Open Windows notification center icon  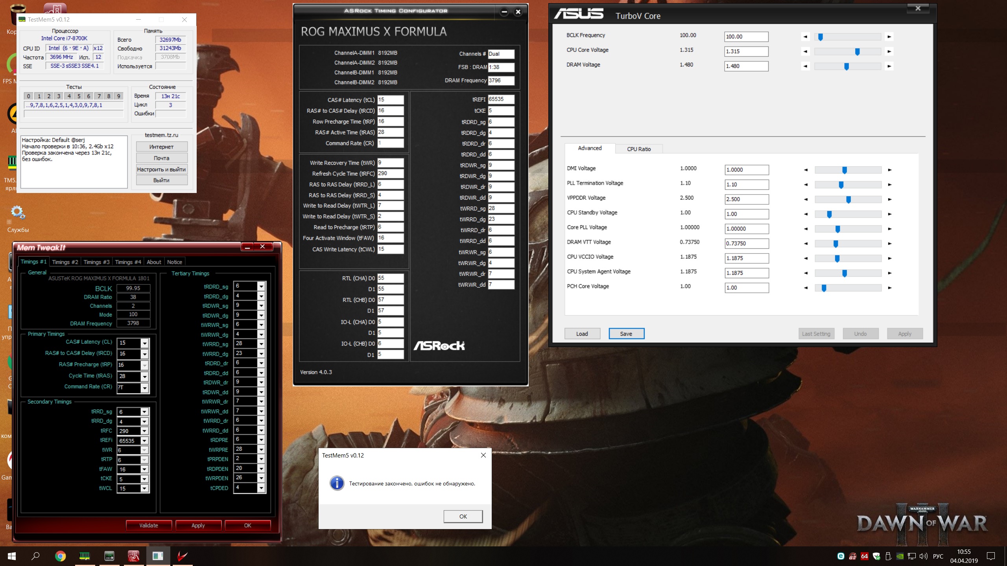click(990, 556)
